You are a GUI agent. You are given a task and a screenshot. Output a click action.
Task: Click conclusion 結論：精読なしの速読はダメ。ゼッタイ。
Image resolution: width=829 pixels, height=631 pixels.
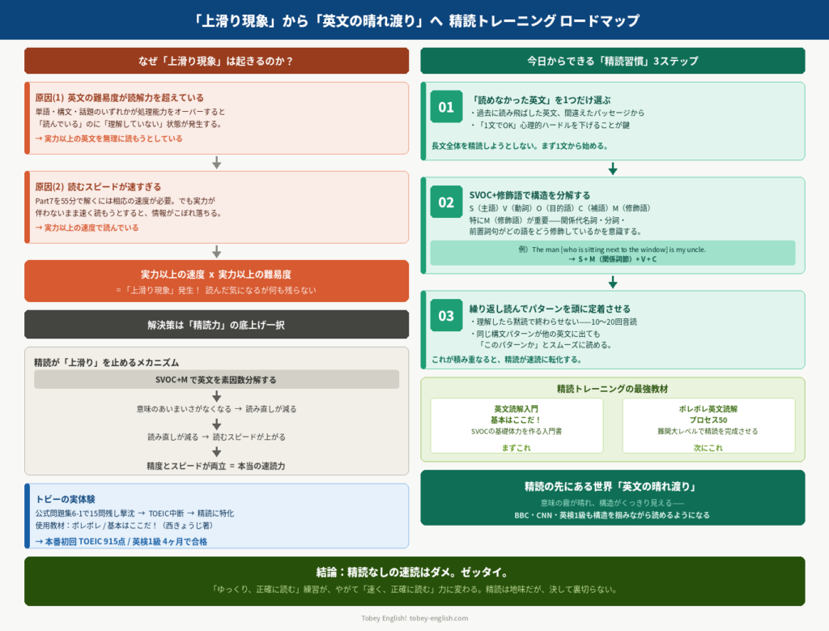click(414, 573)
